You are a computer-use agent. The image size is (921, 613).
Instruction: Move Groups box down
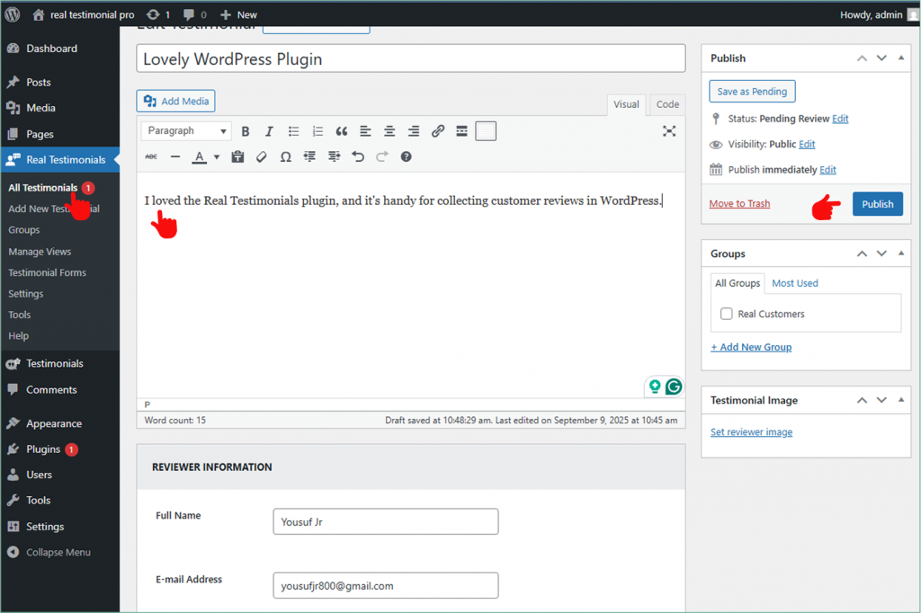point(881,253)
